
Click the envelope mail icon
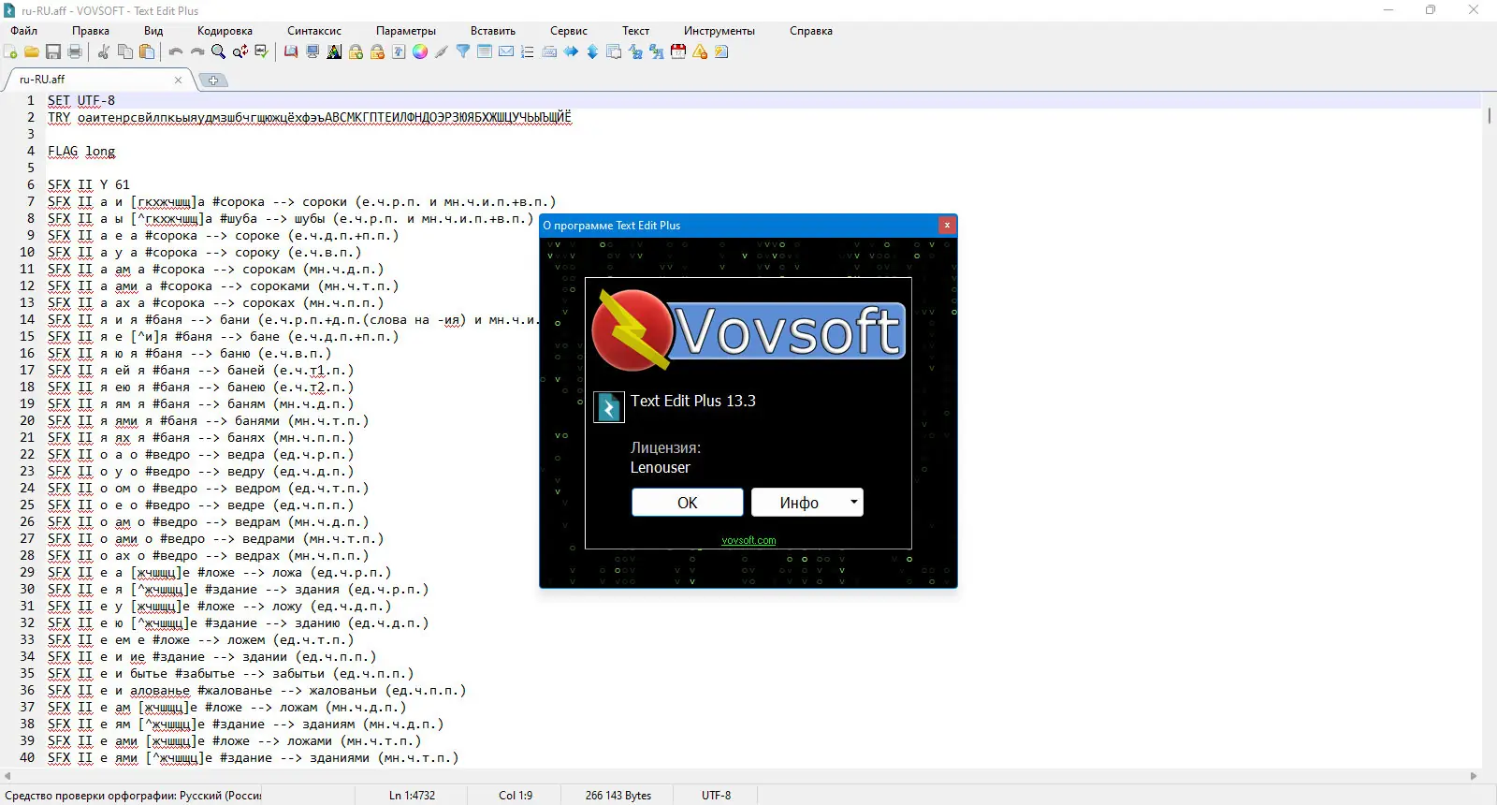coord(506,52)
